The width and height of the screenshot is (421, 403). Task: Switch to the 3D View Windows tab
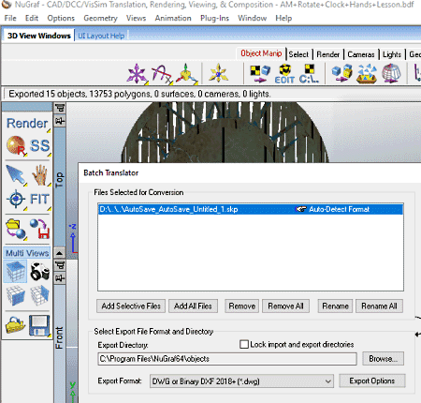(39, 36)
